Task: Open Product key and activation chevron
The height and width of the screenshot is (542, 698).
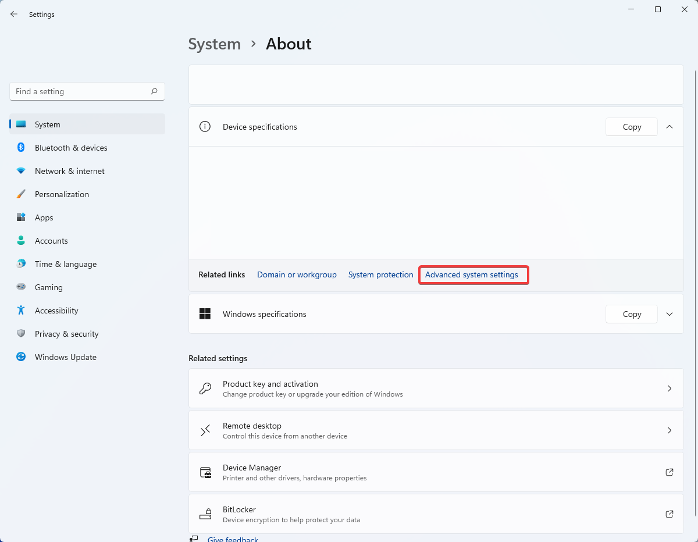Action: coord(669,388)
